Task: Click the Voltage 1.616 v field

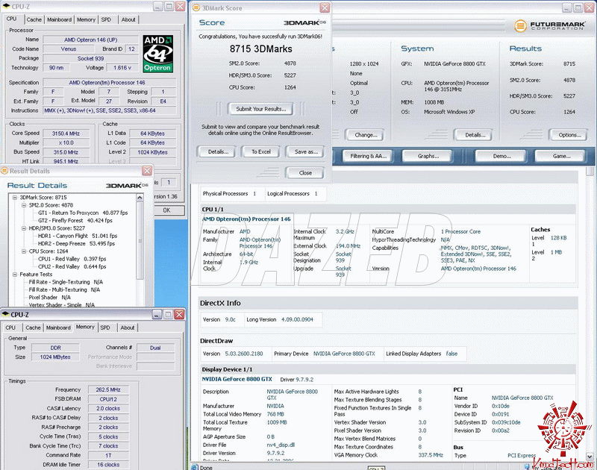Action: pyautogui.click(x=122, y=68)
